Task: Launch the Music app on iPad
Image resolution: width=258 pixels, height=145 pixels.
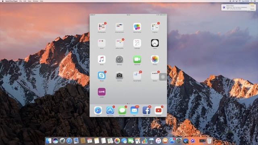Action: click(x=102, y=59)
